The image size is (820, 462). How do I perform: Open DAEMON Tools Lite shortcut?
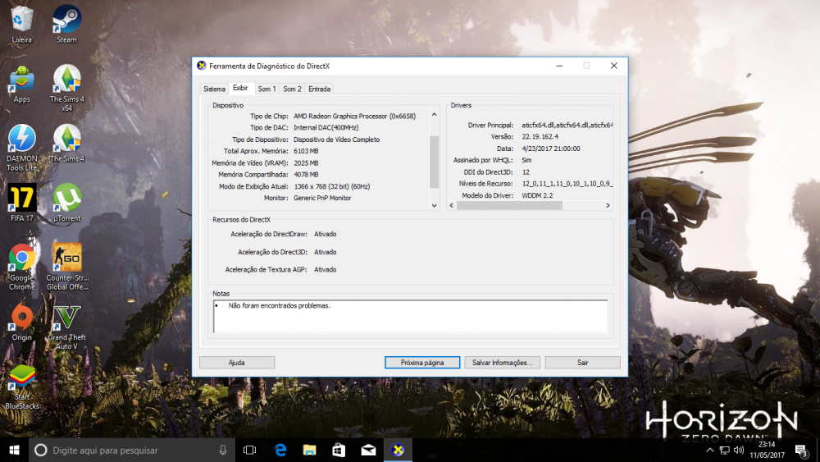(x=22, y=139)
